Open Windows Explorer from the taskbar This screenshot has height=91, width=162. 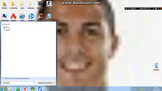pyautogui.click(x=10, y=89)
